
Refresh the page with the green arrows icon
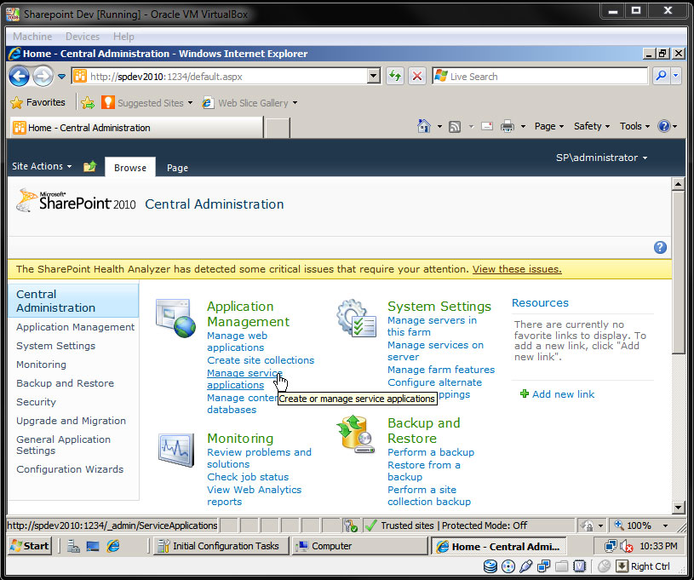pyautogui.click(x=395, y=76)
